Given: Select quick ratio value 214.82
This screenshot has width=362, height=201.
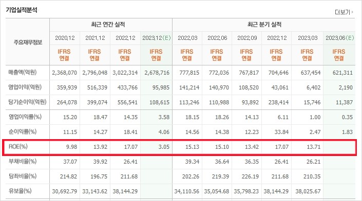Looking at the screenshot, I should 69,176.
